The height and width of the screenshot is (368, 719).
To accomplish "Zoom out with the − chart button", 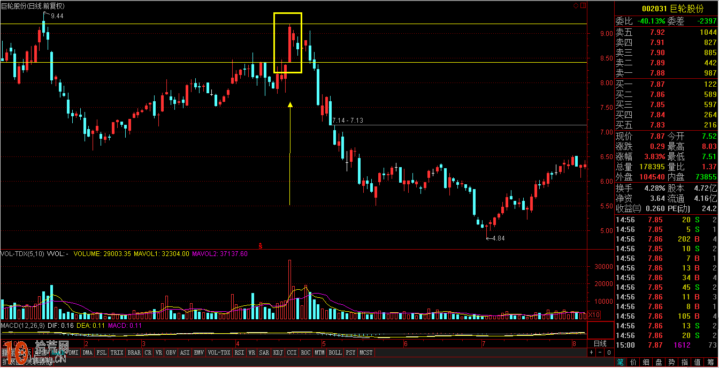I will click(x=600, y=352).
